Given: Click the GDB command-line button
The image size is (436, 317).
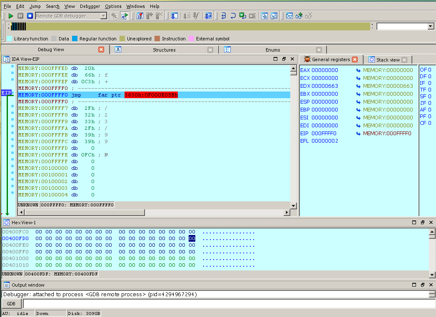Looking at the screenshot, I should 11,304.
